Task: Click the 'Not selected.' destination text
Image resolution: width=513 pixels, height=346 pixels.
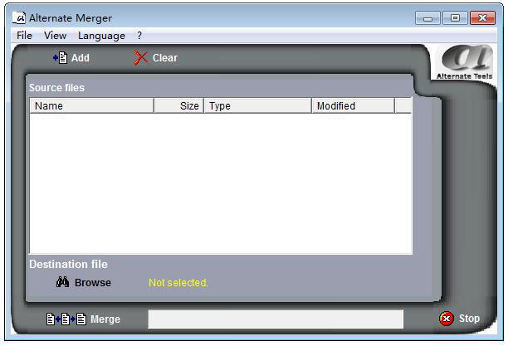Action: (178, 283)
